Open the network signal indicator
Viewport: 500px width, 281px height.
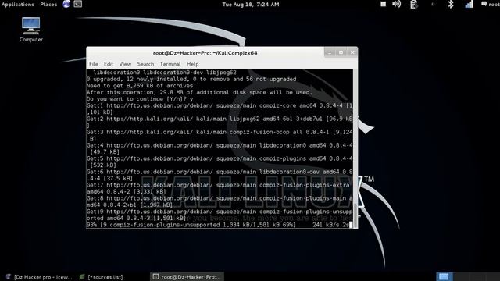[469, 4]
